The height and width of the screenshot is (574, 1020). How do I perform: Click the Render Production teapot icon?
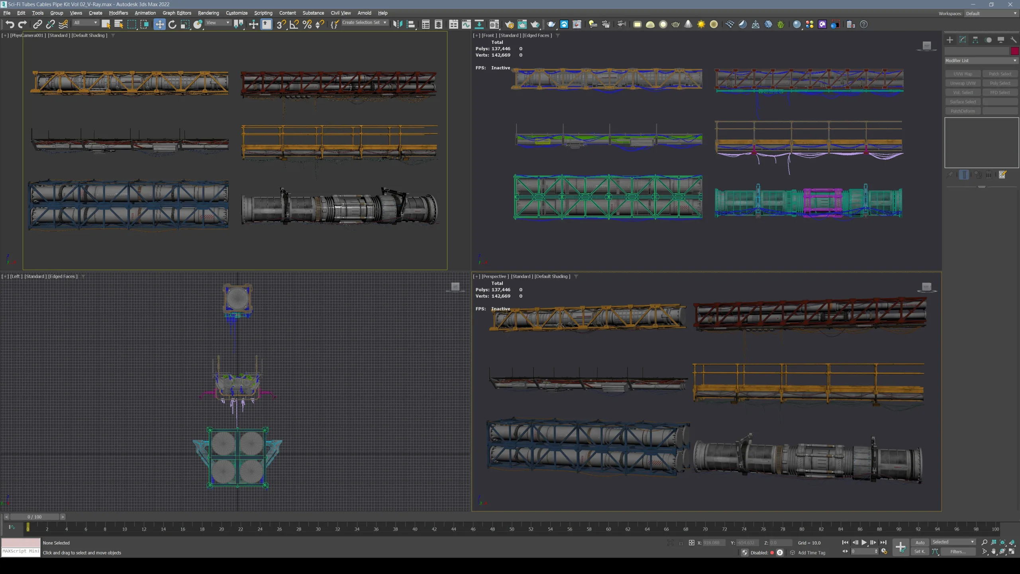click(535, 24)
